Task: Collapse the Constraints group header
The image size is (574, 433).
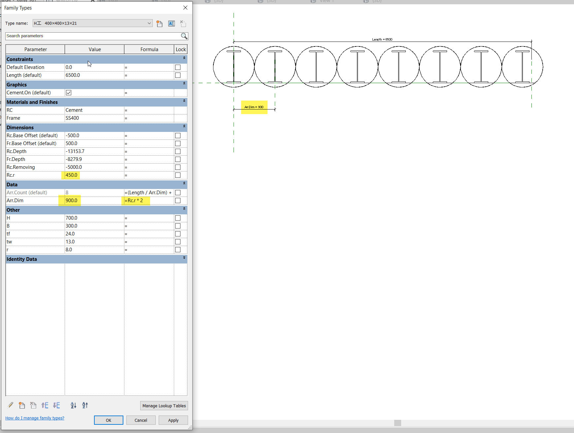Action: pos(184,59)
